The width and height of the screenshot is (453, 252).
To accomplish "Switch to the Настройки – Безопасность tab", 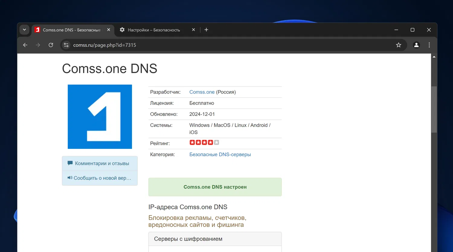I will pos(154,30).
